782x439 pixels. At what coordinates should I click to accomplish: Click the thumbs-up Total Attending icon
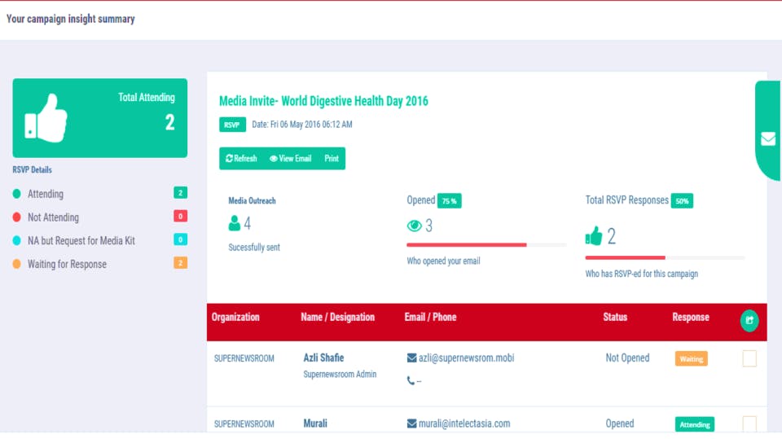[46, 118]
